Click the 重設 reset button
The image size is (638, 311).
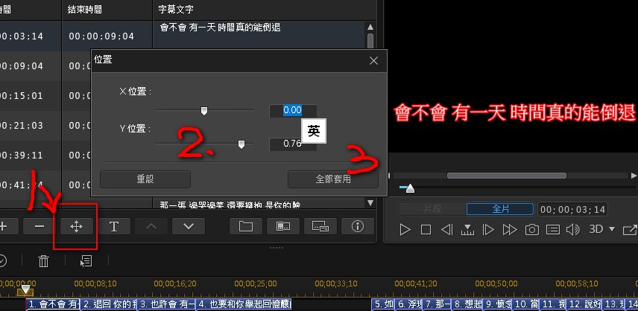coord(145,179)
